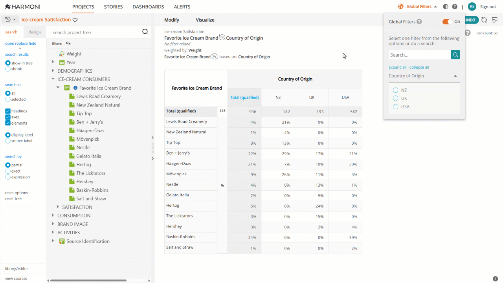Click the teal search button in Global Filters
This screenshot has height=283, width=503.
[x=455, y=55]
